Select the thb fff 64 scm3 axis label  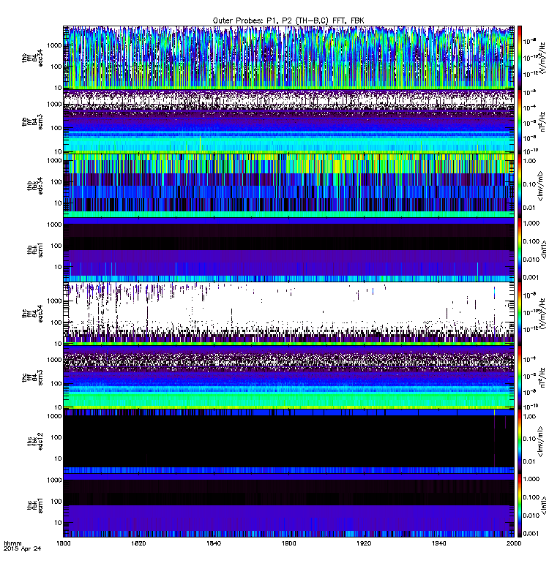tap(32, 122)
